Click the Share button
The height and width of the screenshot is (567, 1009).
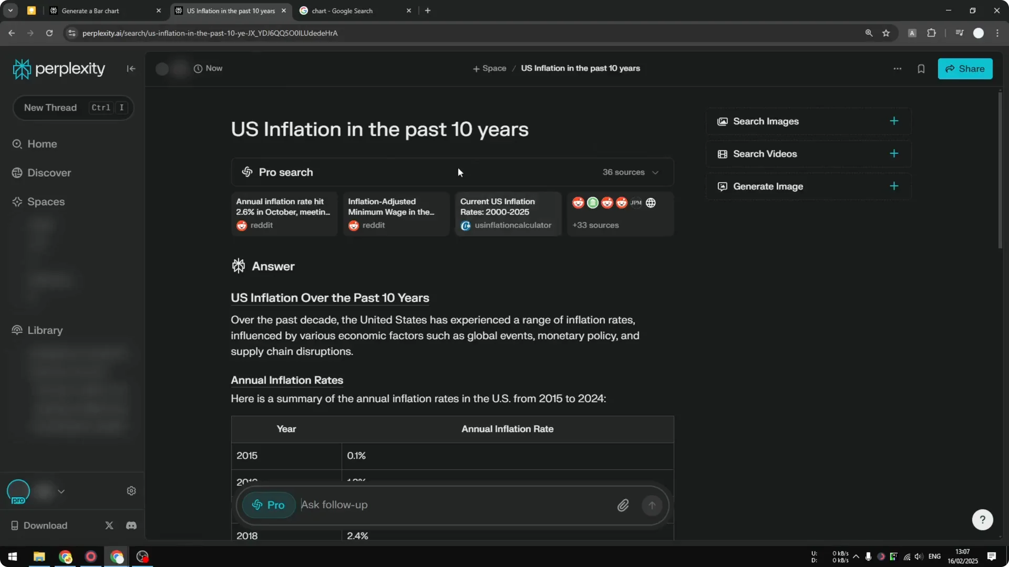[x=965, y=68]
